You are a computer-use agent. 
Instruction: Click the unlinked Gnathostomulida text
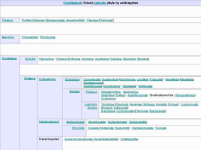(x=161, y=95)
